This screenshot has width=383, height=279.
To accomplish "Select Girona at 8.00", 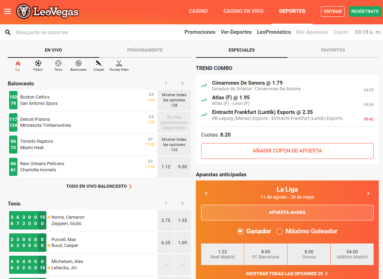I will [309, 254].
